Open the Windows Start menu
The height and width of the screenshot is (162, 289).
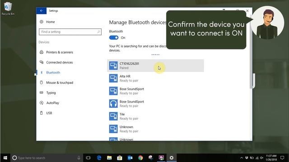click(5, 158)
